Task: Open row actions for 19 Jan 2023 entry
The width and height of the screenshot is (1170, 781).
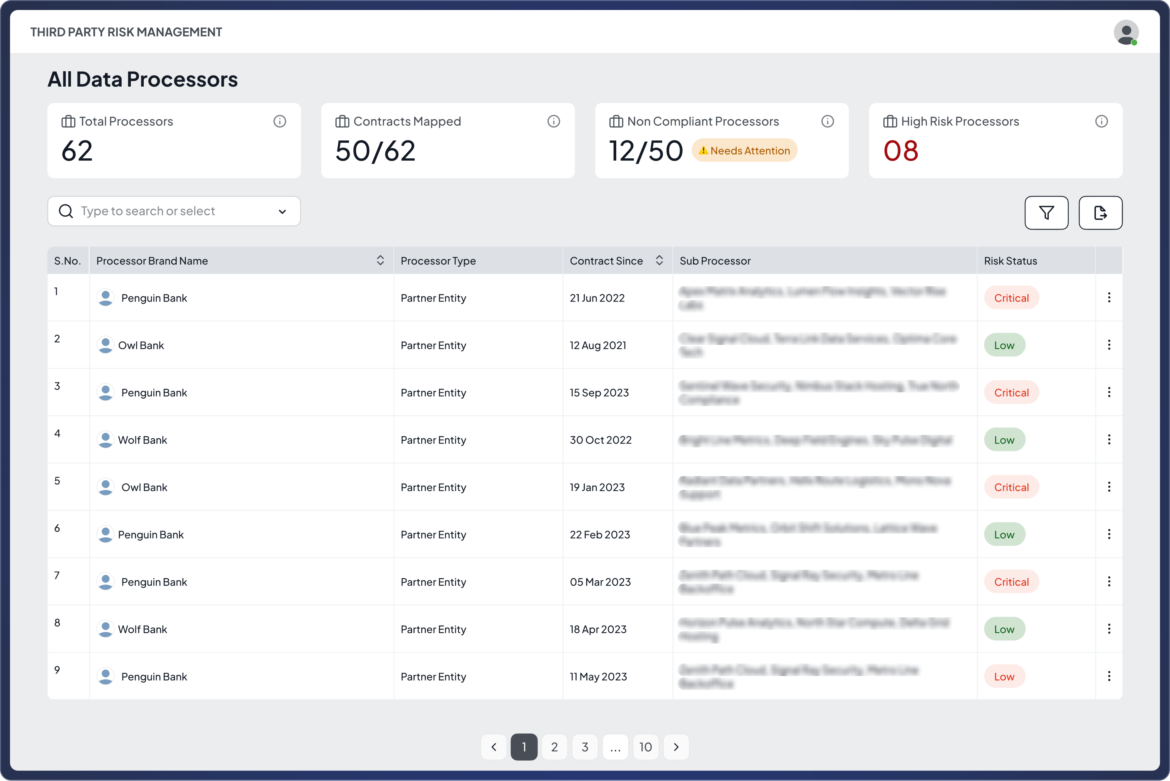Action: click(x=1109, y=487)
